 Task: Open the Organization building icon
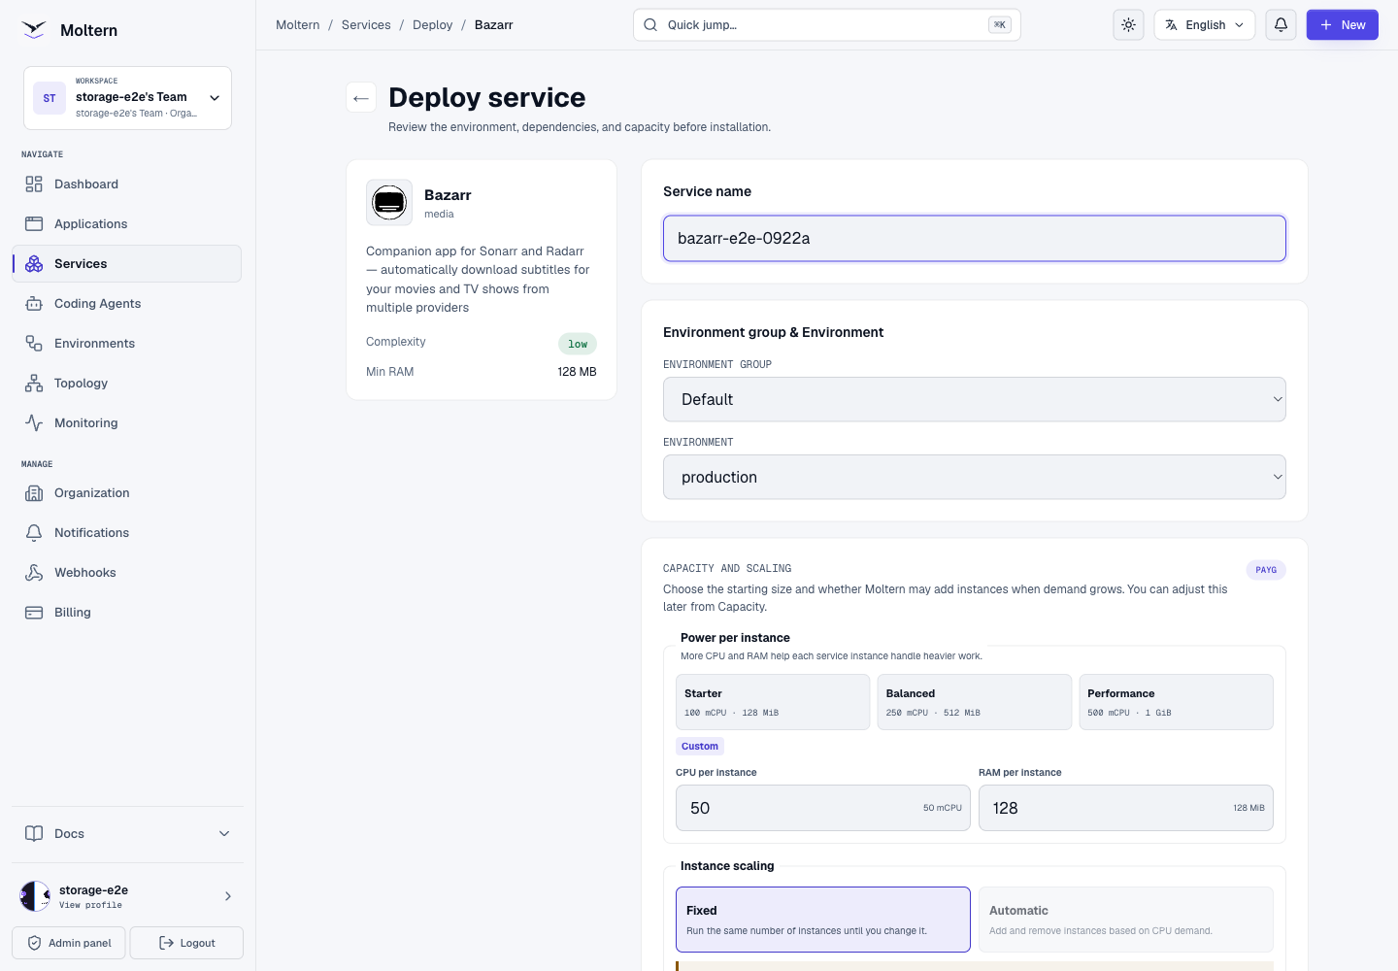[x=34, y=493]
